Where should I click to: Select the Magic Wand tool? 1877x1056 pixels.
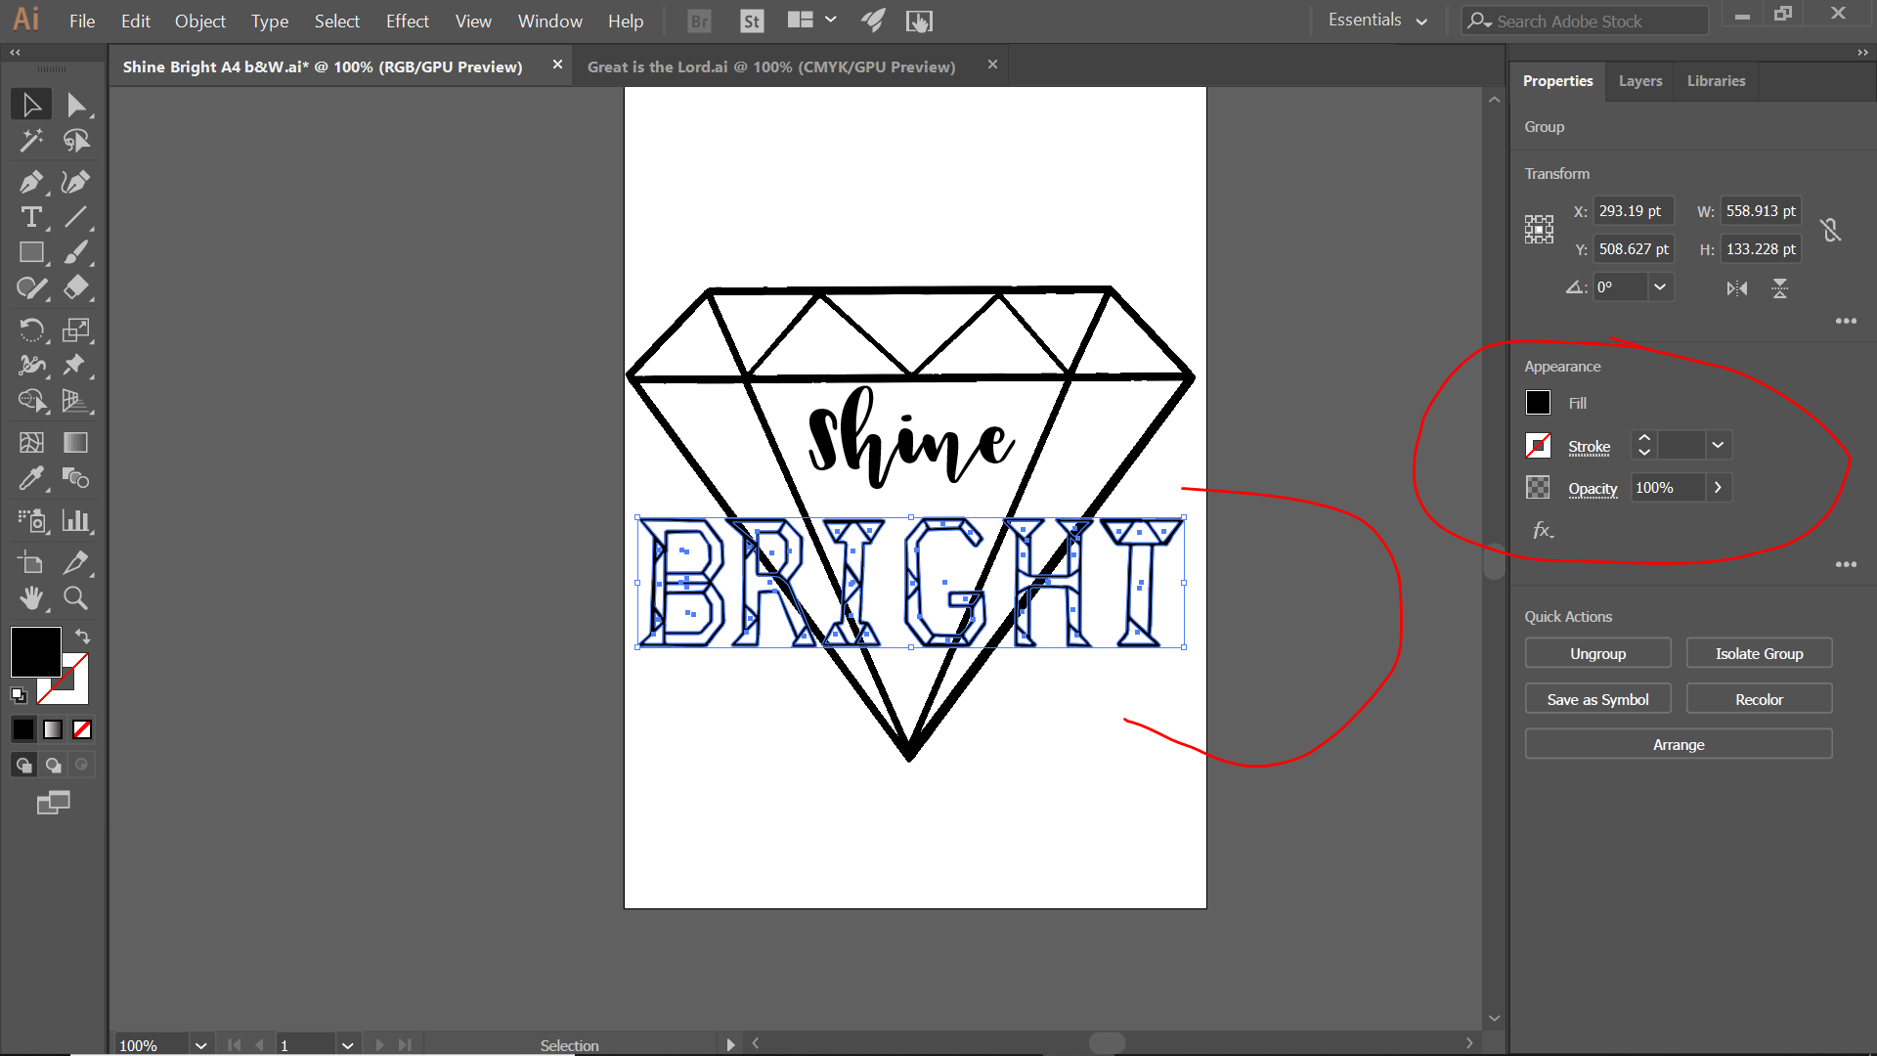click(x=30, y=141)
